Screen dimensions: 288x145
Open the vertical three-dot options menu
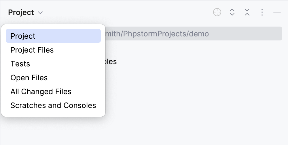pos(262,12)
